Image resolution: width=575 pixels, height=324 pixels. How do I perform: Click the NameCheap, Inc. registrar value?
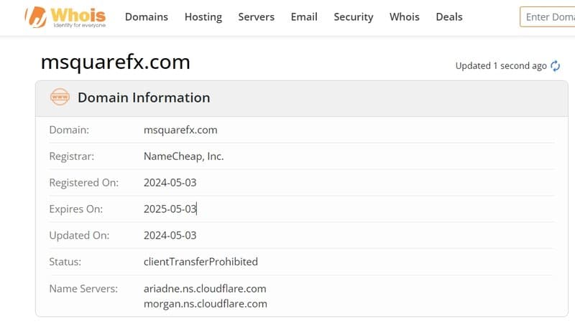pyautogui.click(x=184, y=156)
